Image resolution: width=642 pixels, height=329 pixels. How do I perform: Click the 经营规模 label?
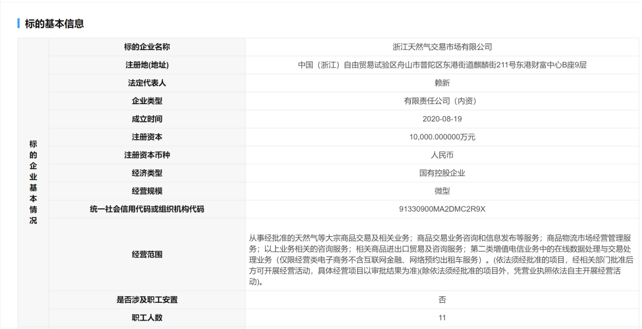147,192
